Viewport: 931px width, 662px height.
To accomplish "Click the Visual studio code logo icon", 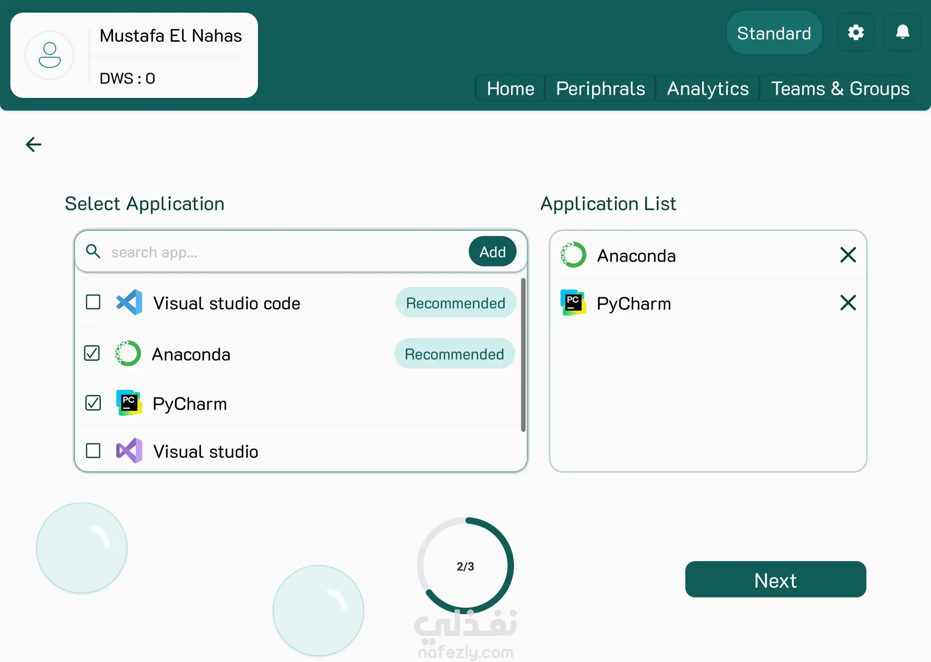I will pyautogui.click(x=129, y=302).
